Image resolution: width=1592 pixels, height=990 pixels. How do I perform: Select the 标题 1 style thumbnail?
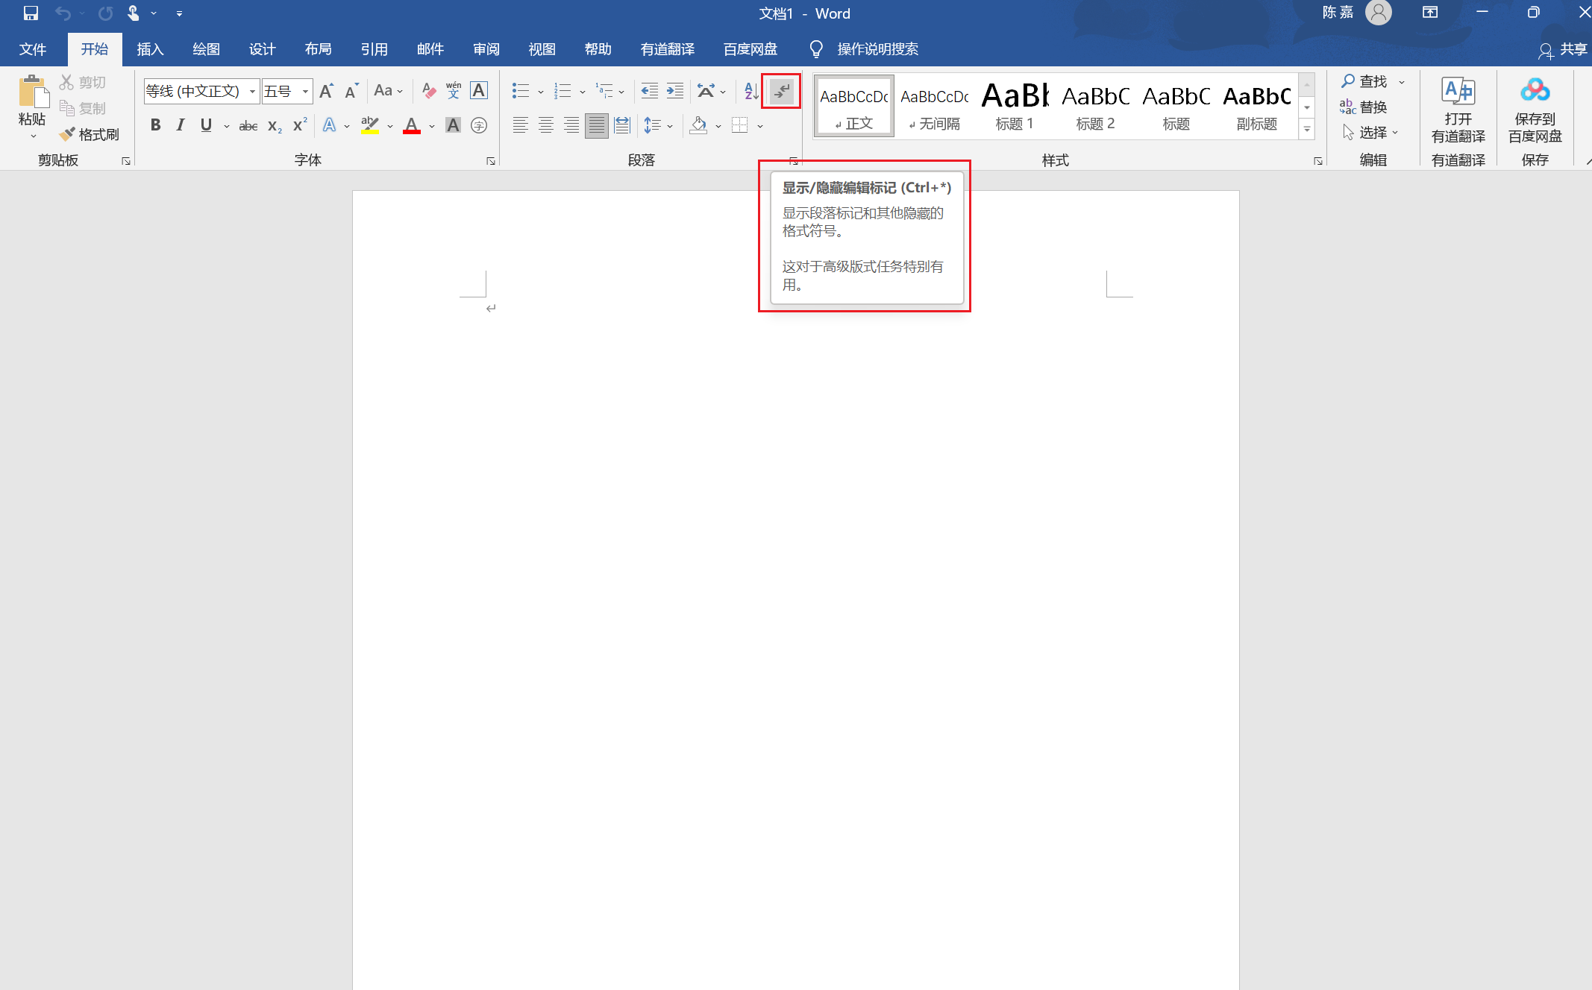[x=1015, y=107]
